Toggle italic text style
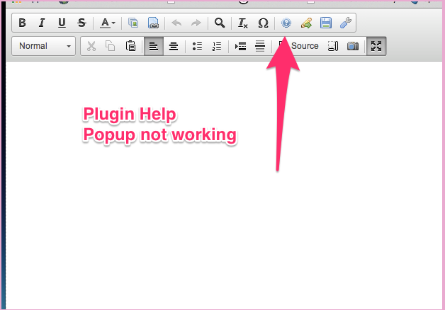 (x=42, y=23)
